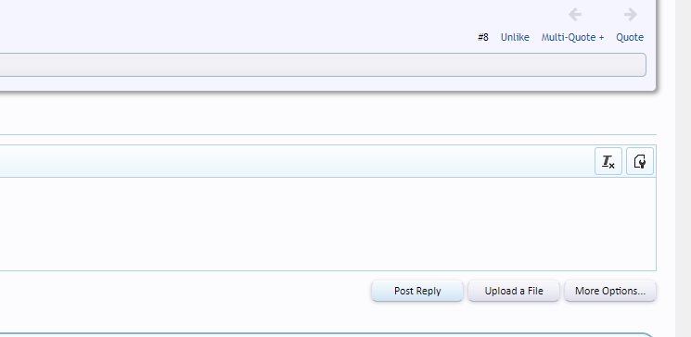Click the page vertical scrollbar track
Viewport: 691px width, 337px height.
(683, 168)
